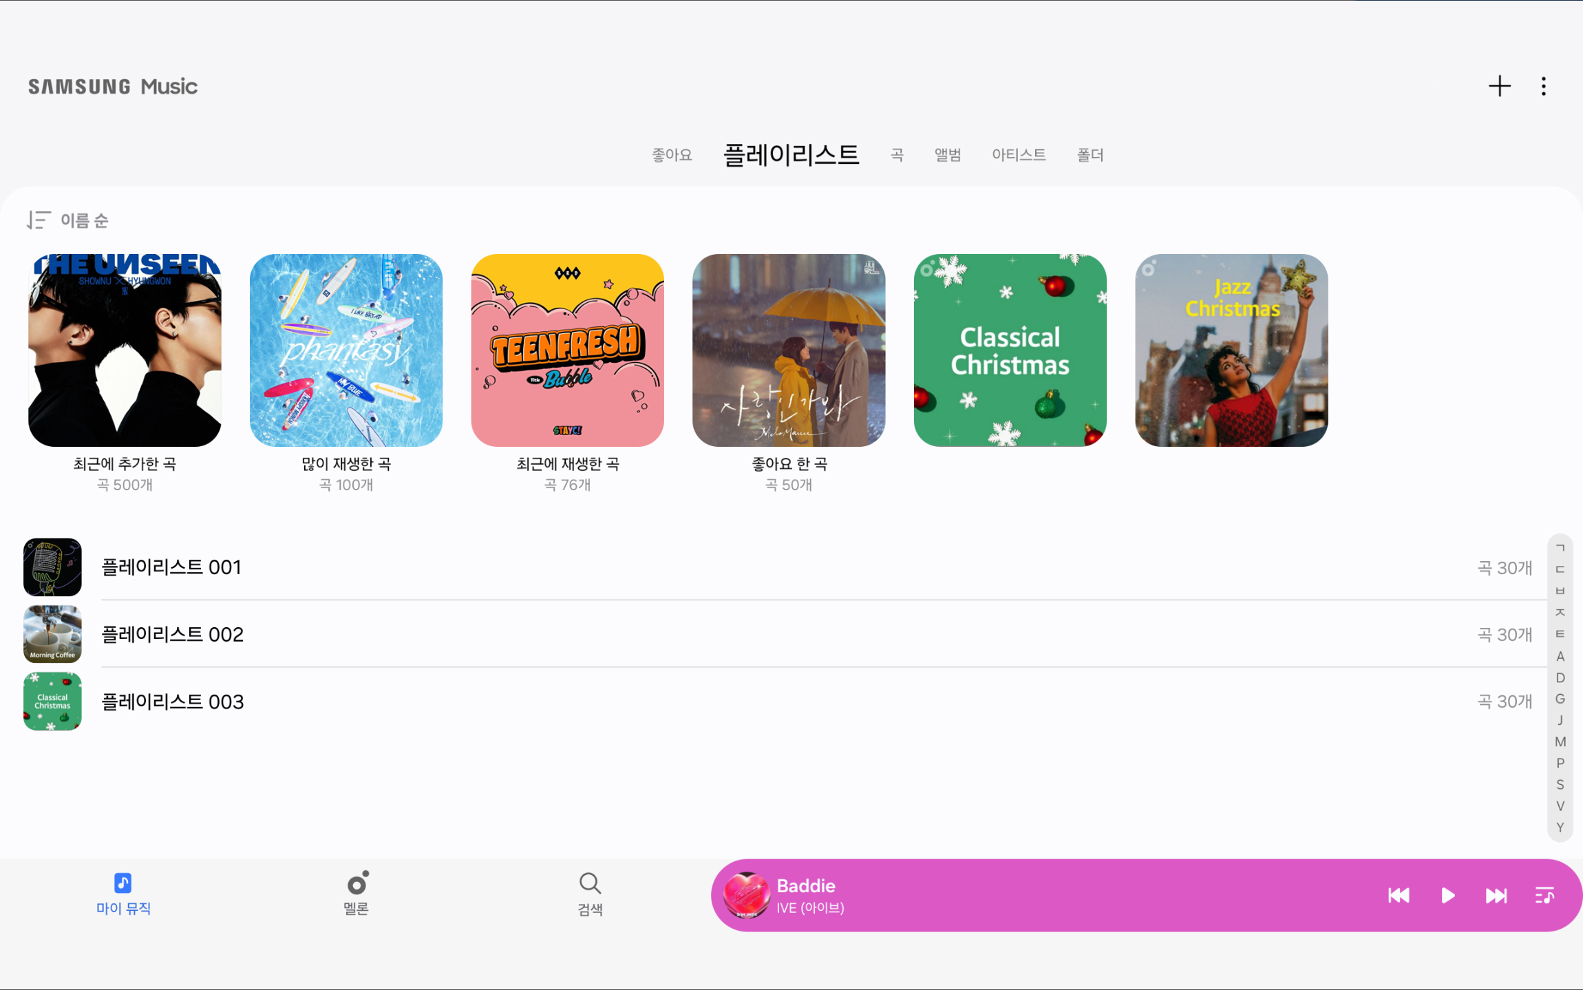
Task: Open the three-dot more options menu
Action: point(1544,85)
